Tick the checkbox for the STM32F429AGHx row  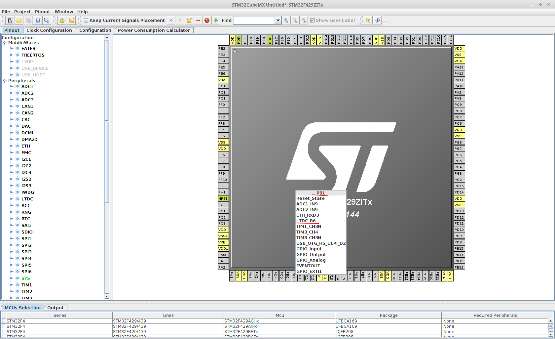click(x=4, y=321)
